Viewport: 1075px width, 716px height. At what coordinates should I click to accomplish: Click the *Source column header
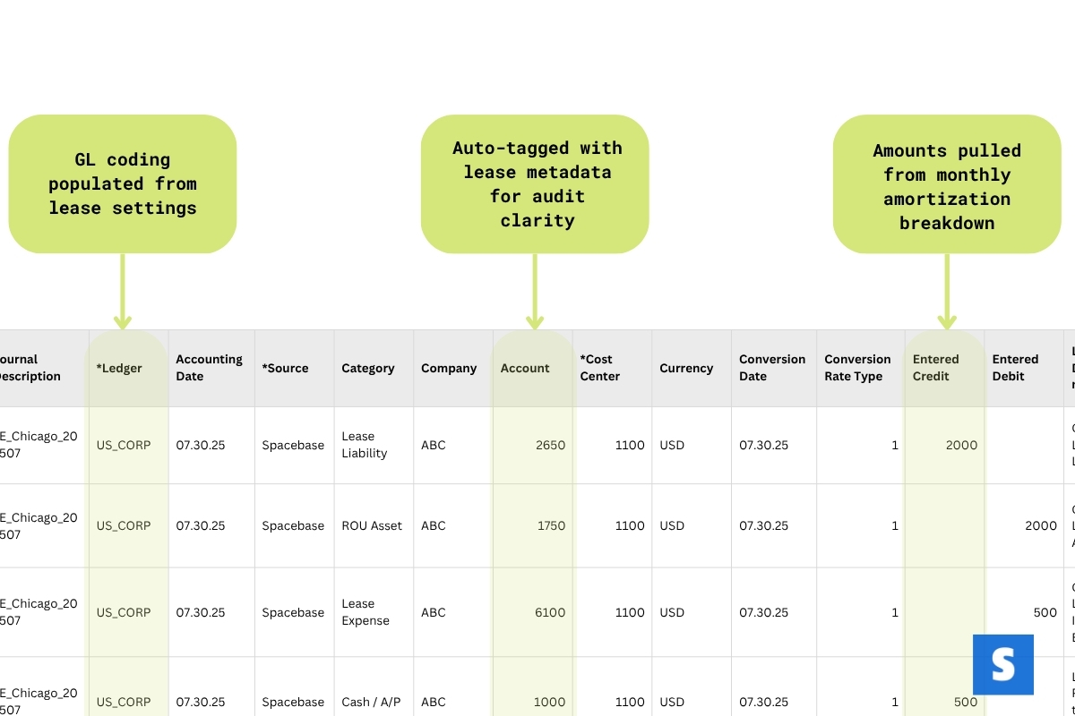[285, 368]
